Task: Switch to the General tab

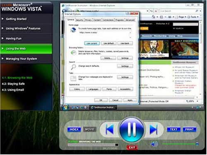Action: point(71,20)
